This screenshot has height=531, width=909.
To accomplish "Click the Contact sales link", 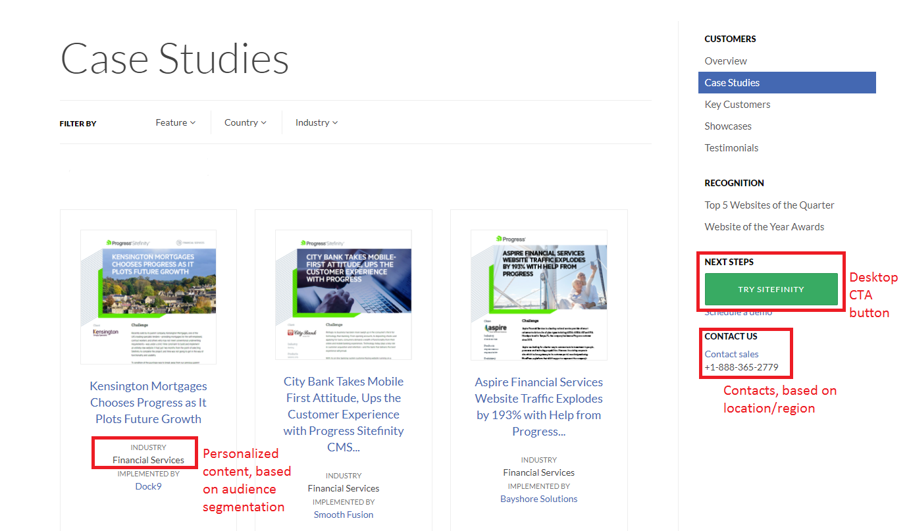I will 731,354.
